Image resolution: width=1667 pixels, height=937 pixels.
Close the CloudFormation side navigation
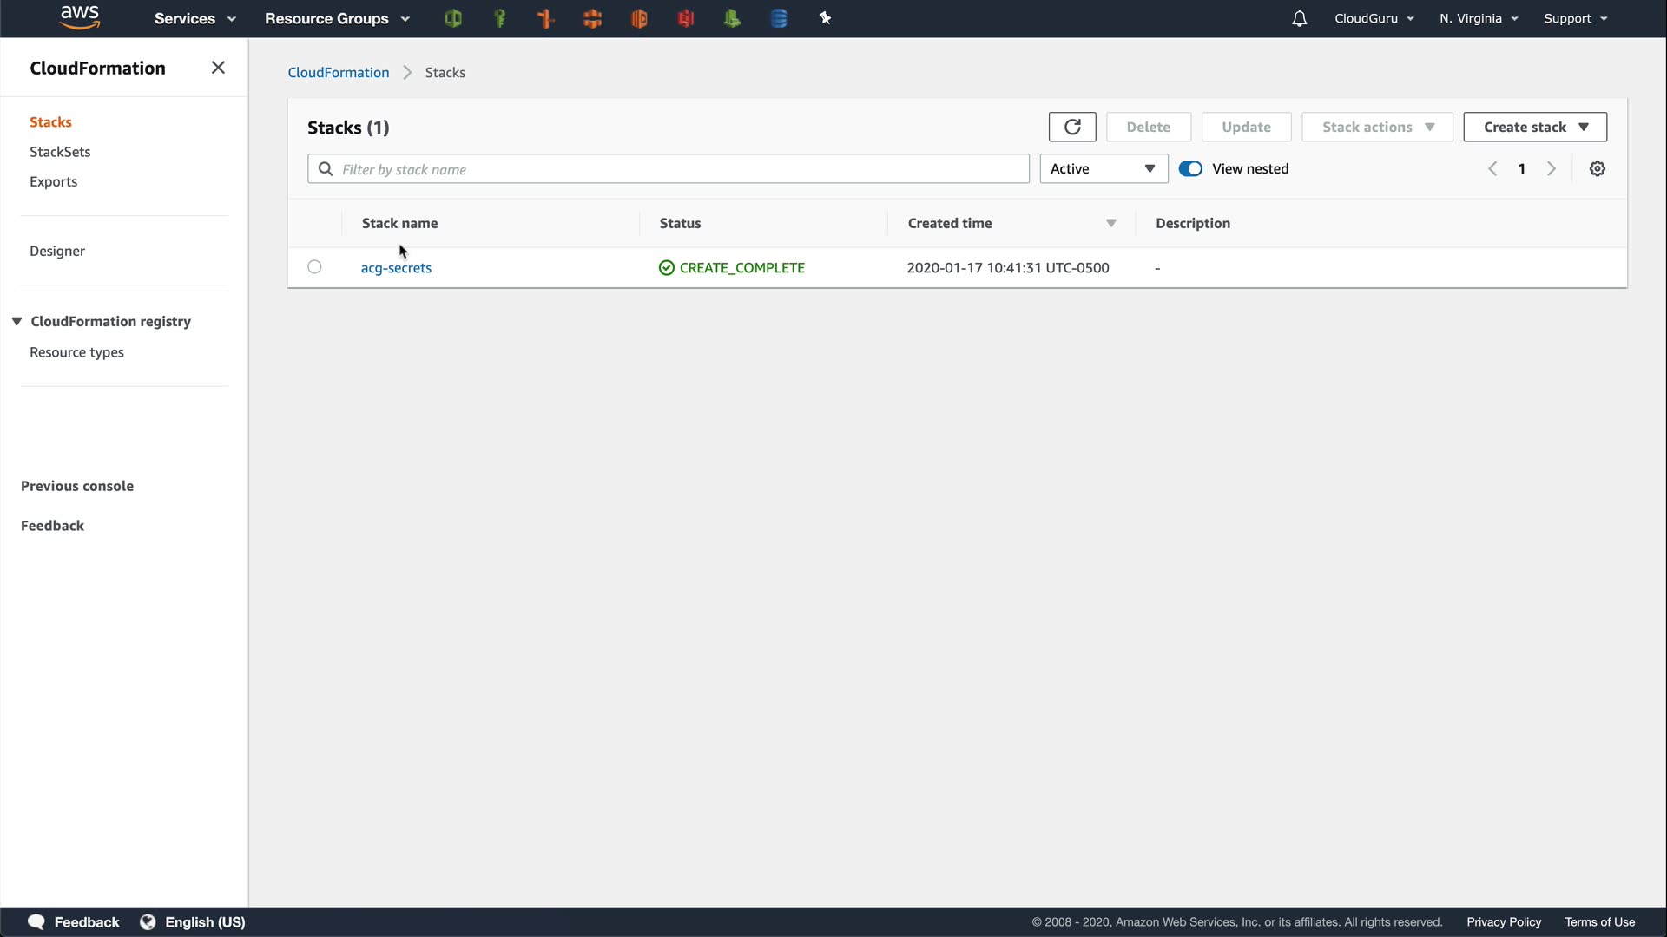pos(218,68)
